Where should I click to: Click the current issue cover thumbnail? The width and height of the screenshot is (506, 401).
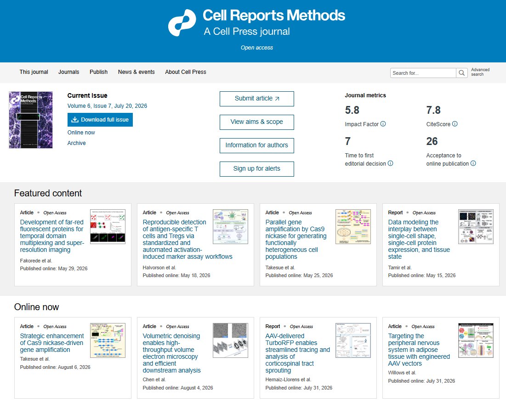[x=31, y=120]
